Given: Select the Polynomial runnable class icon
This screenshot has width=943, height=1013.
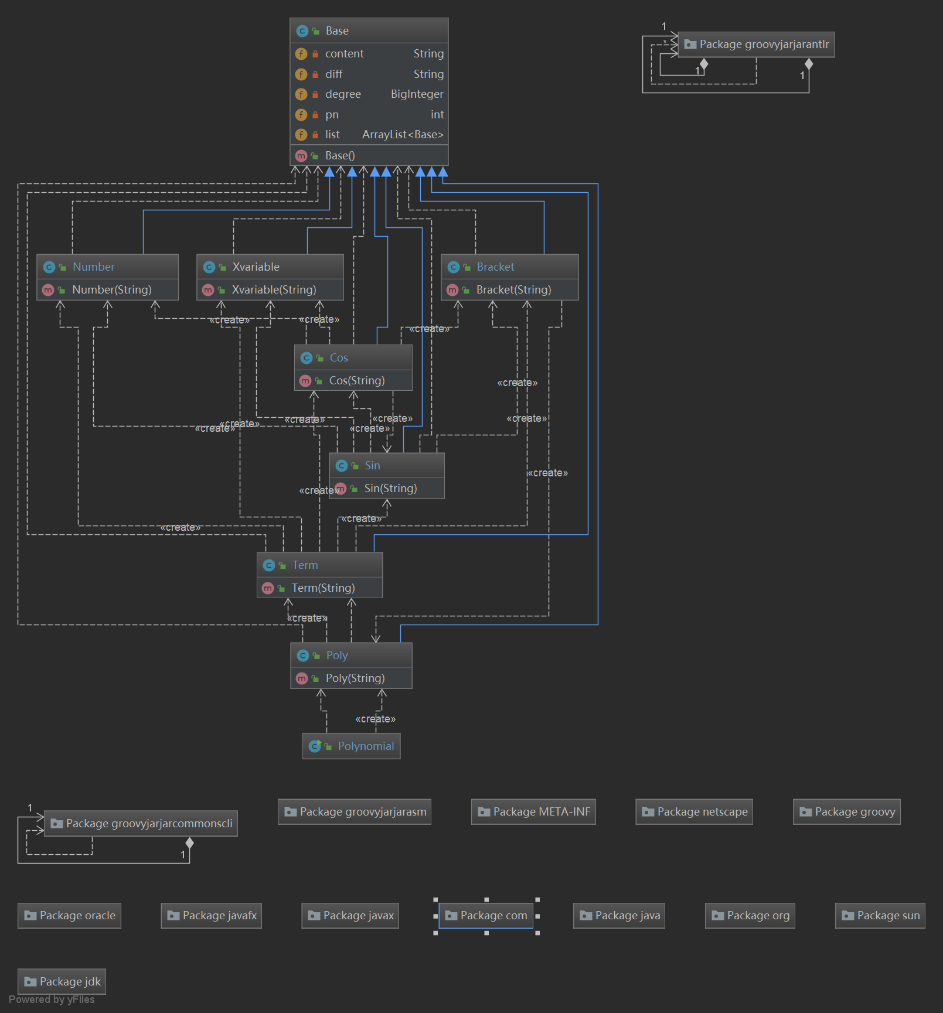Looking at the screenshot, I should coord(315,746).
